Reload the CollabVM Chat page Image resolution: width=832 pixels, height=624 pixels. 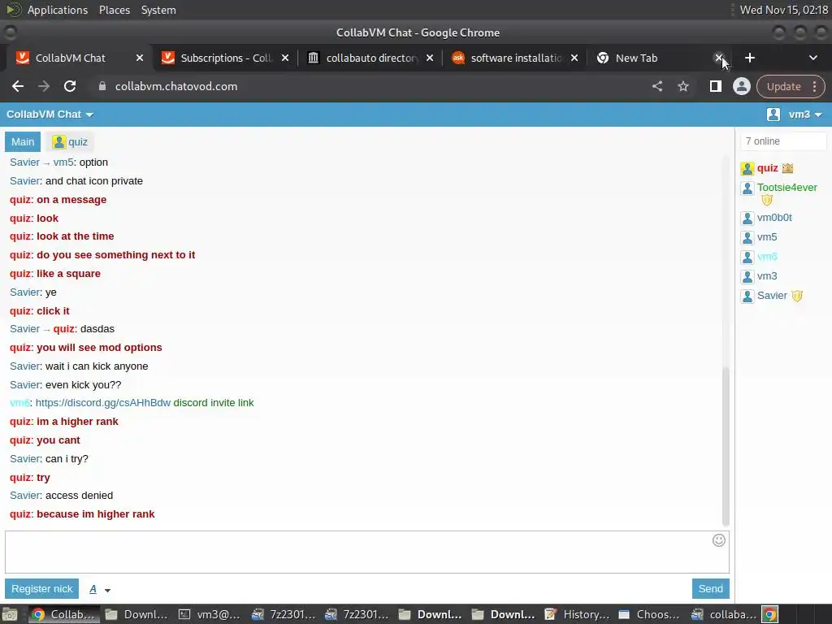70,86
